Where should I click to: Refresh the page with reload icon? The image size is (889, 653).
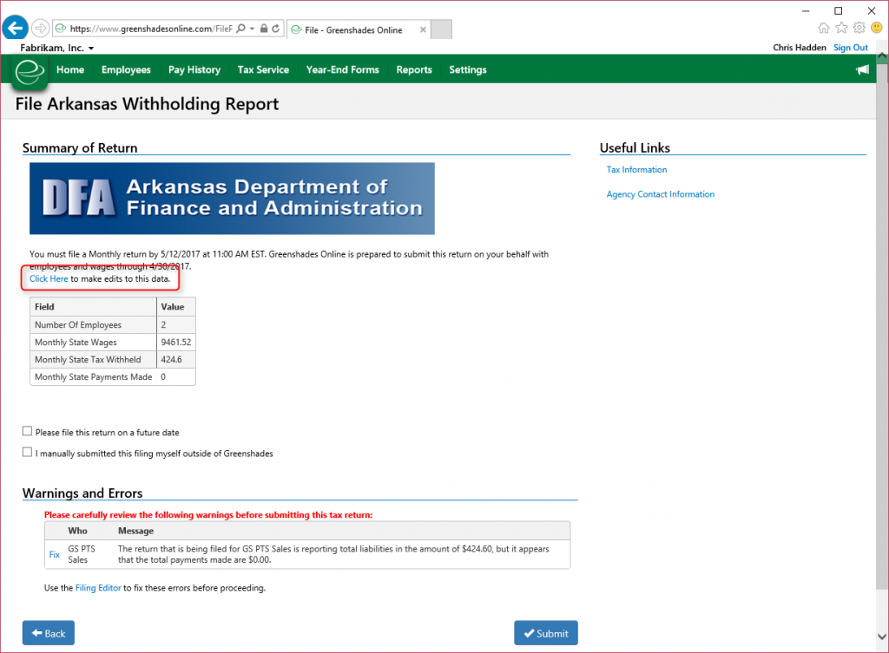pos(275,29)
